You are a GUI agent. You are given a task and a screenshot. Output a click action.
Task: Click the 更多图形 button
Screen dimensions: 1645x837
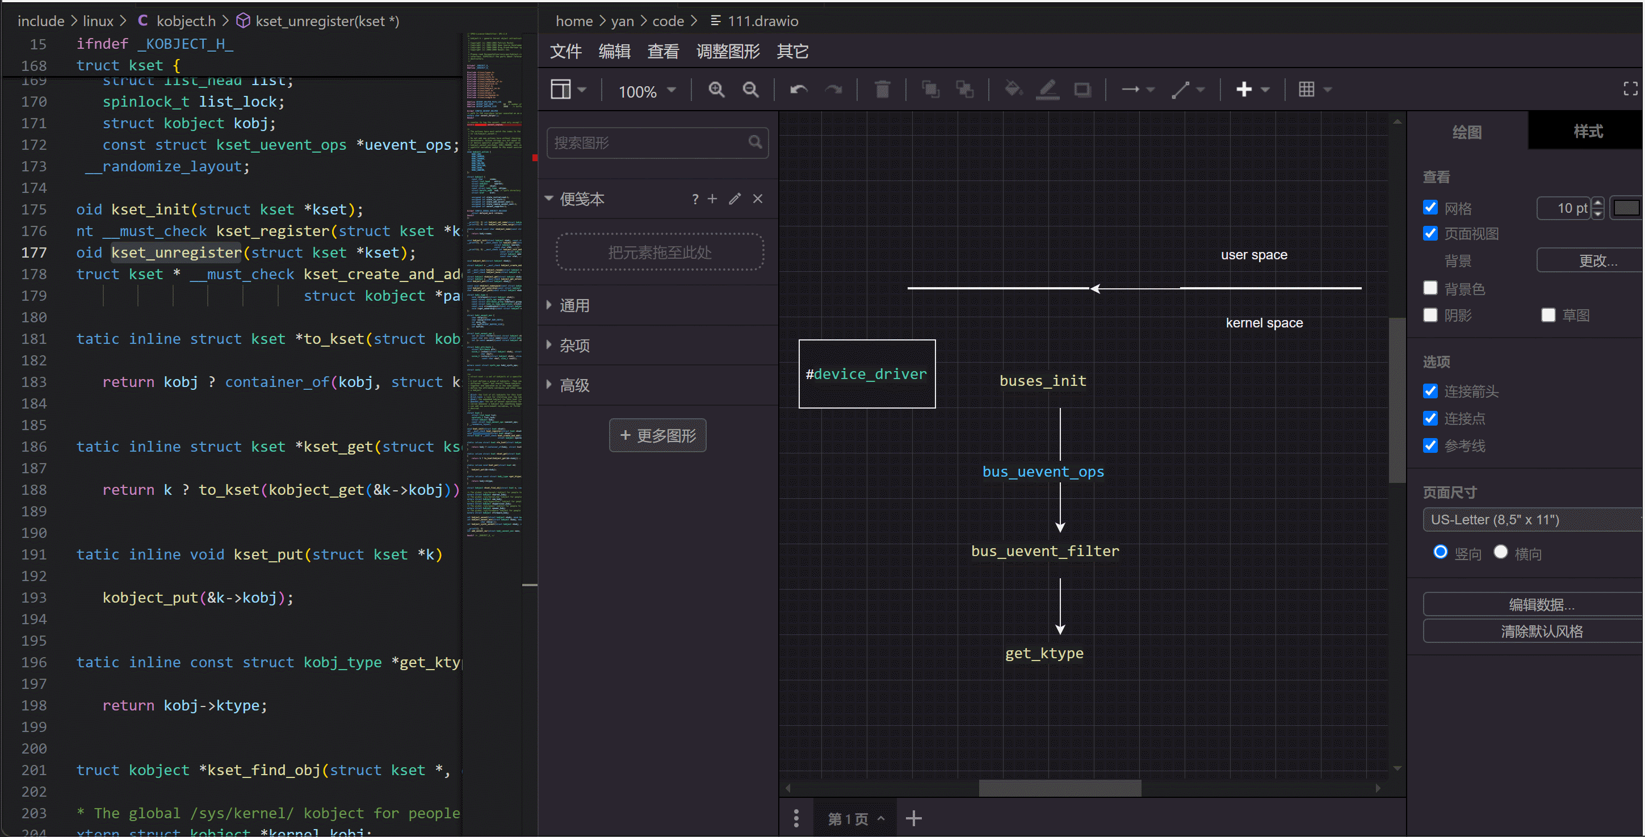[x=657, y=435]
